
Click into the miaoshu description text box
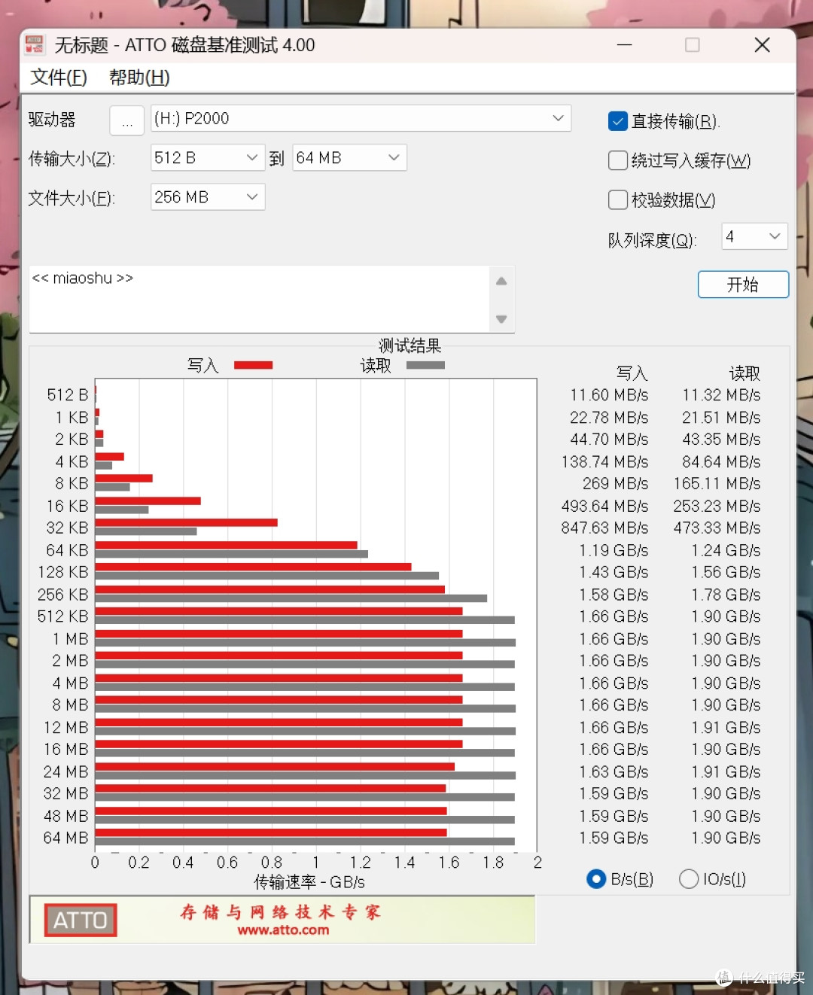tap(259, 300)
